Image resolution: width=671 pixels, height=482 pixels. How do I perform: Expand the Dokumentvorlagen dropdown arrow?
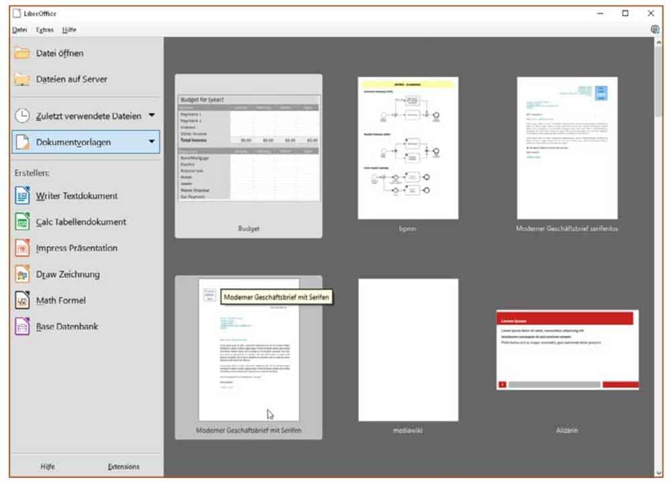[x=152, y=141]
